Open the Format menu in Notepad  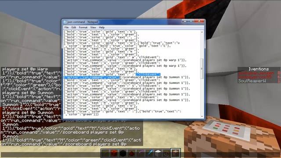tap(83, 27)
